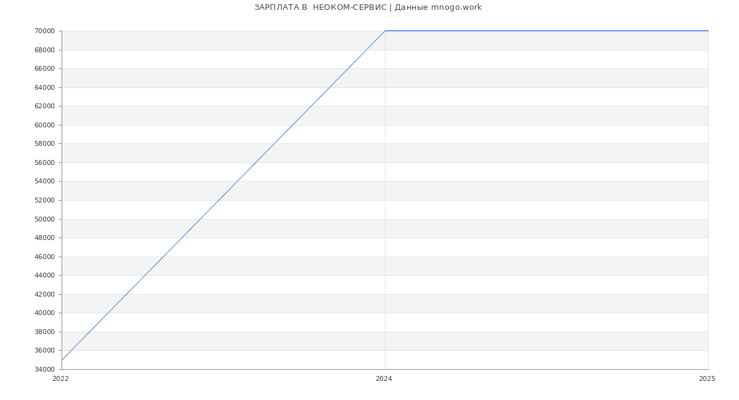Click the chart title about НЕОКОМ-СЕРВИС salary
The width and height of the screenshot is (739, 400).
pyautogui.click(x=368, y=7)
